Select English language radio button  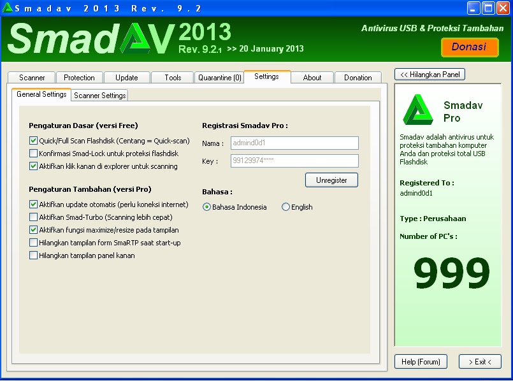coord(285,207)
